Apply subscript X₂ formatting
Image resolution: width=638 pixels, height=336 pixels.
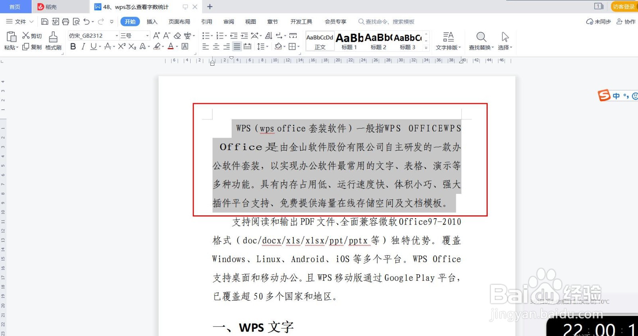(132, 47)
